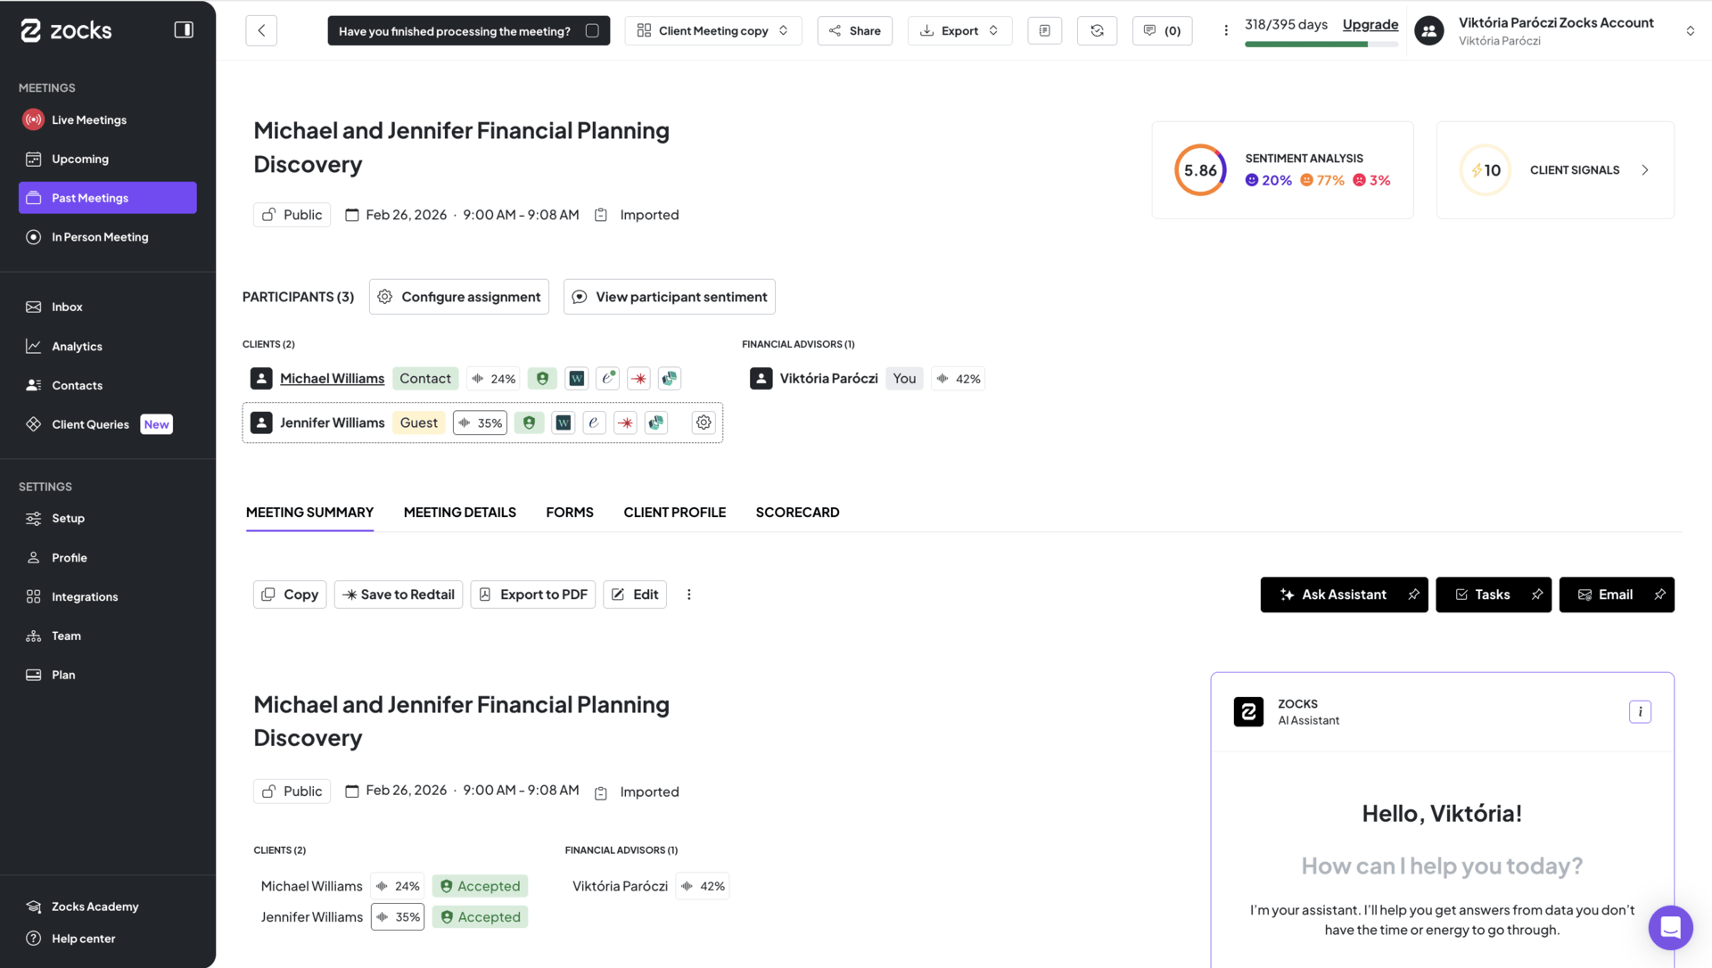Pin the Ask Assistant panel

click(1413, 595)
